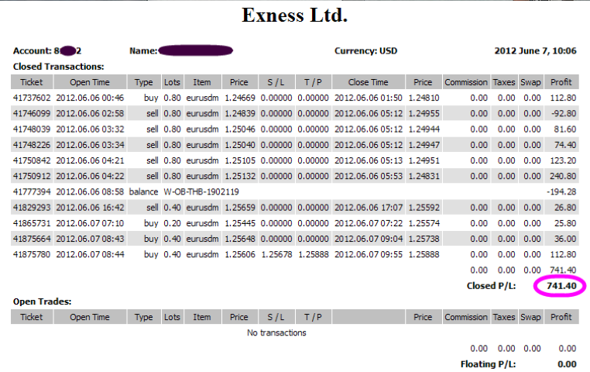Click close time 2012.06.07 09:55
The height and width of the screenshot is (372, 590).
click(x=369, y=254)
